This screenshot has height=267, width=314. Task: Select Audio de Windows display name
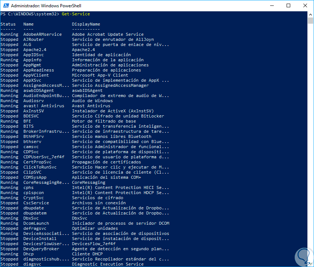click(x=92, y=101)
